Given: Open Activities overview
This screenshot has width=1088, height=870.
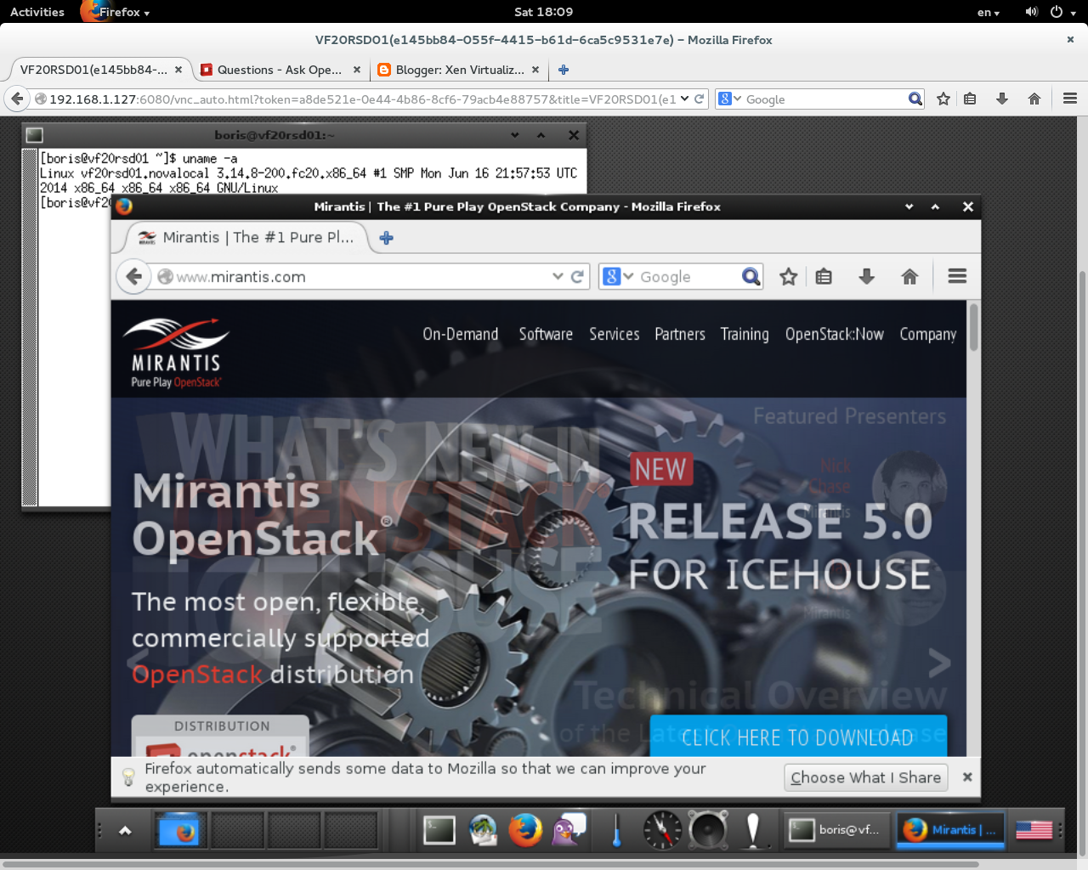Looking at the screenshot, I should coord(37,12).
